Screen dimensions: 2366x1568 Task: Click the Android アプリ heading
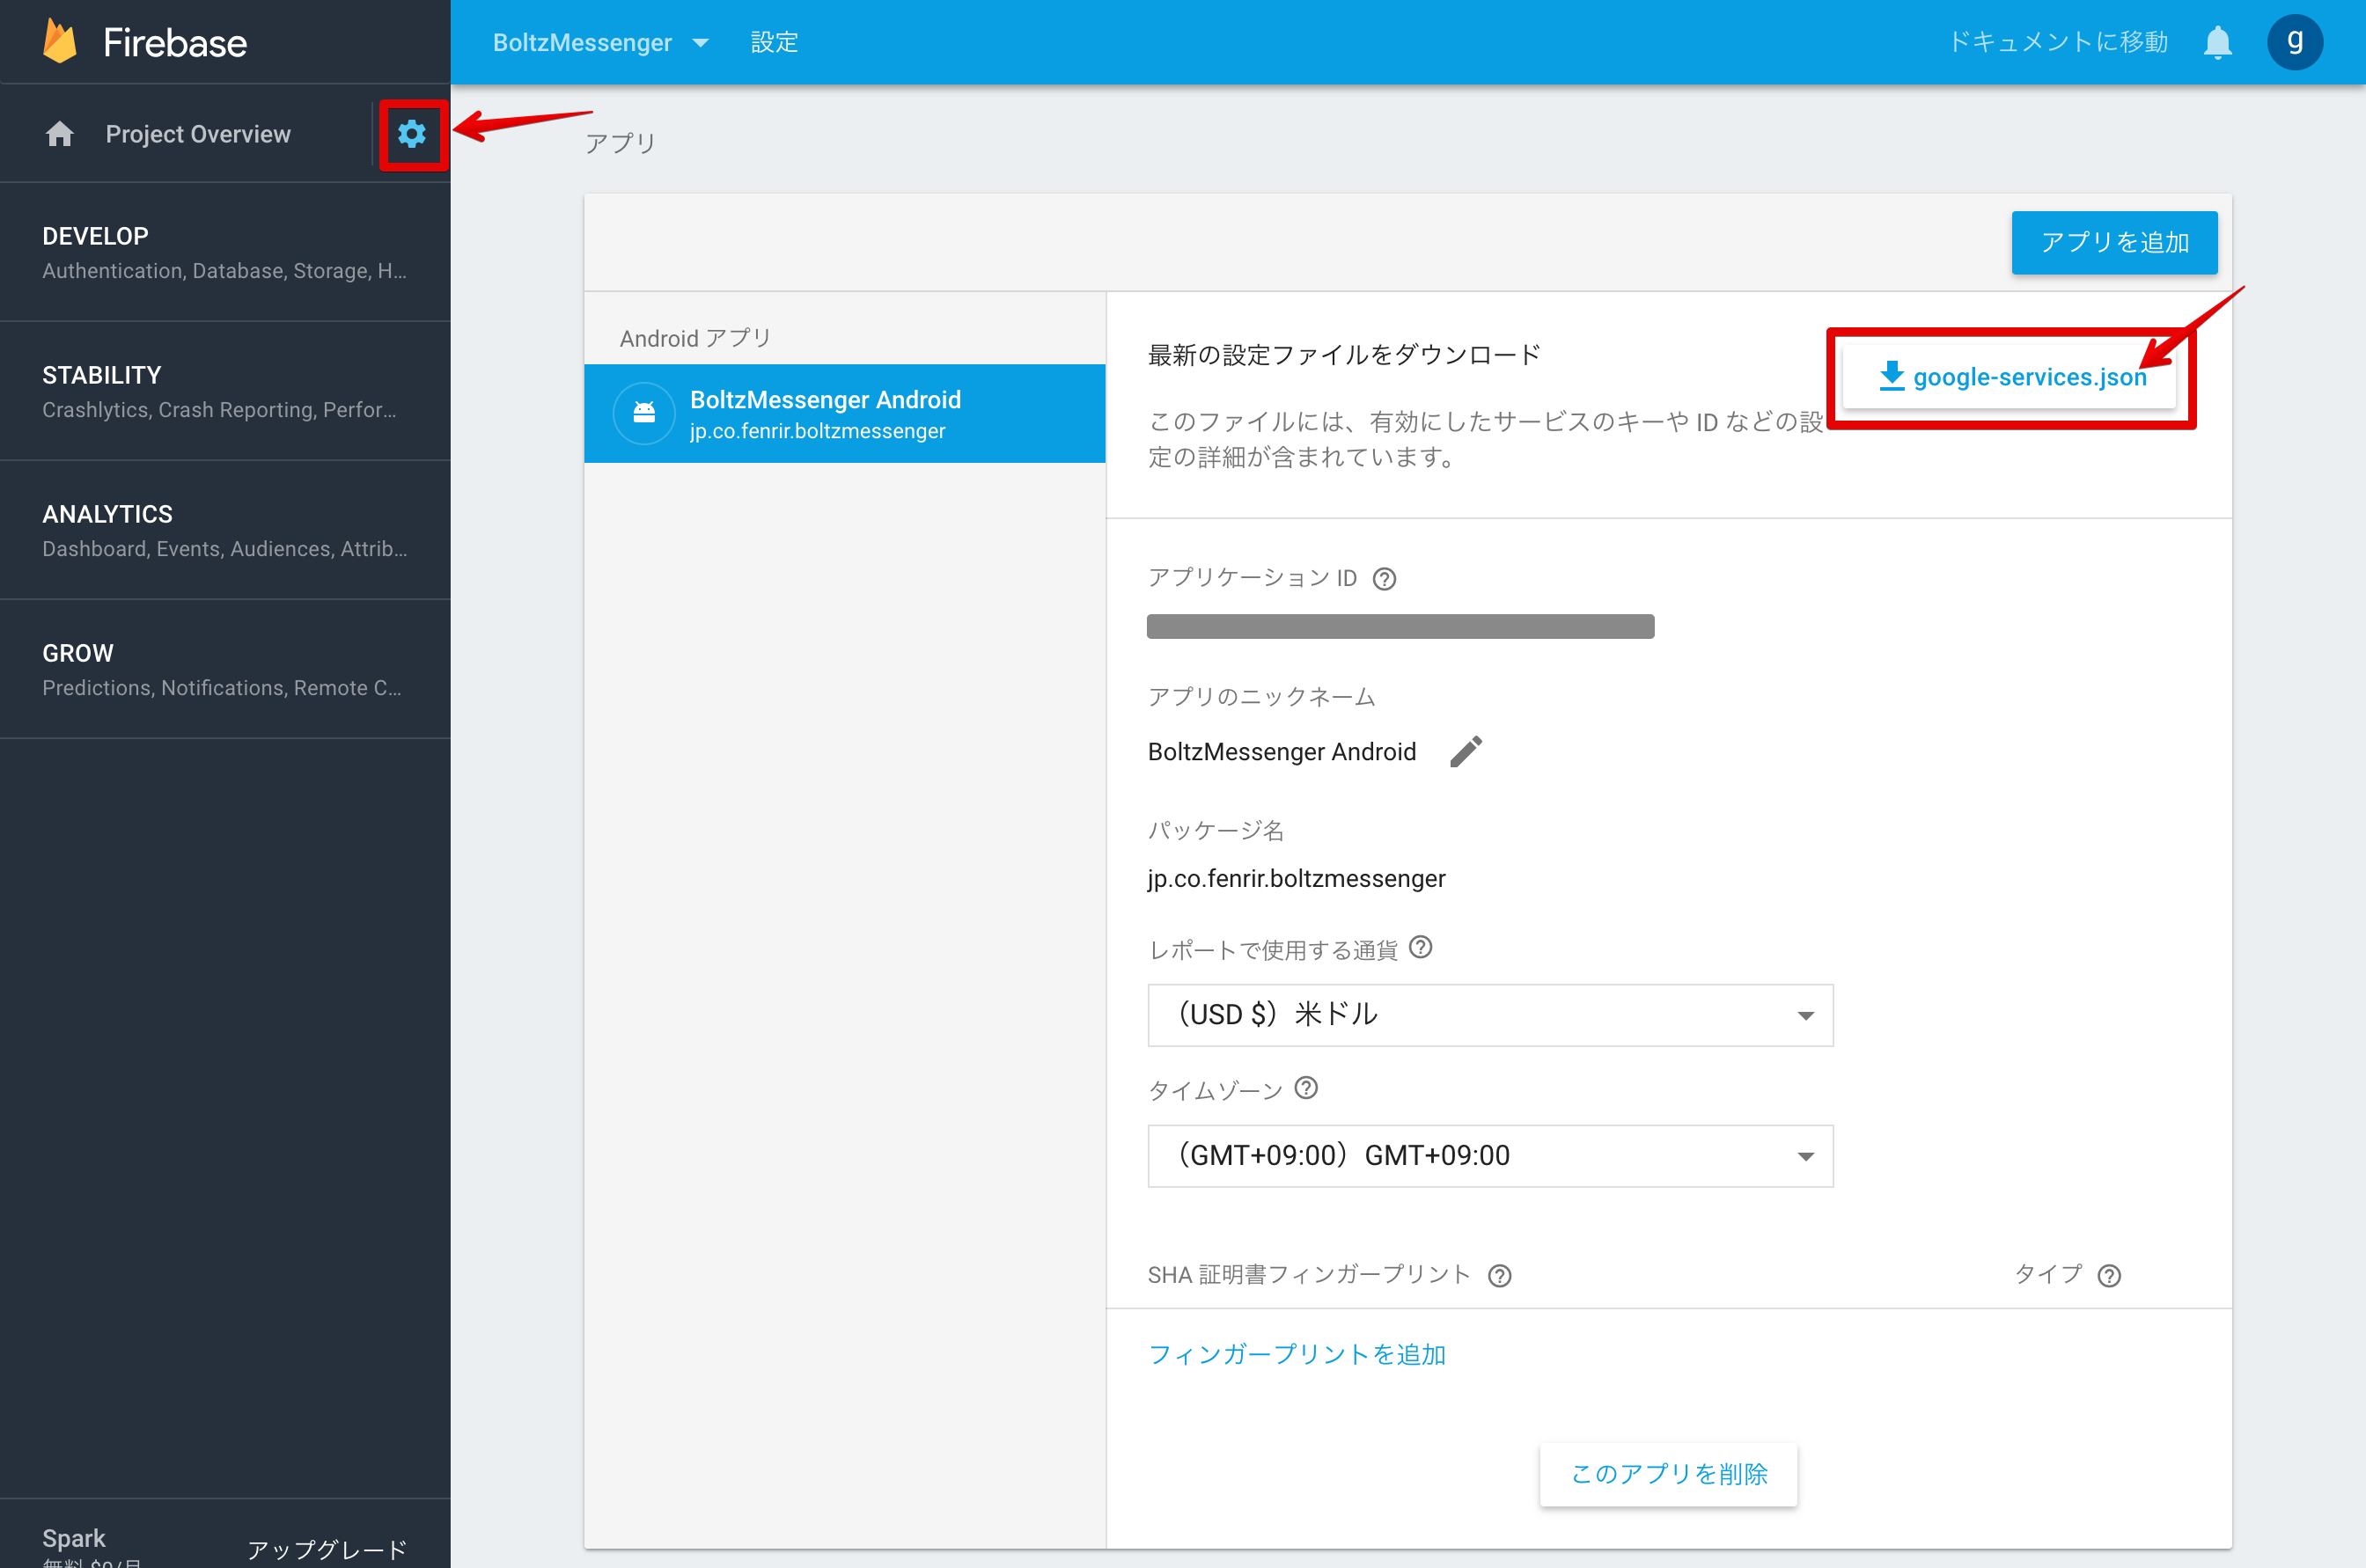pos(695,338)
